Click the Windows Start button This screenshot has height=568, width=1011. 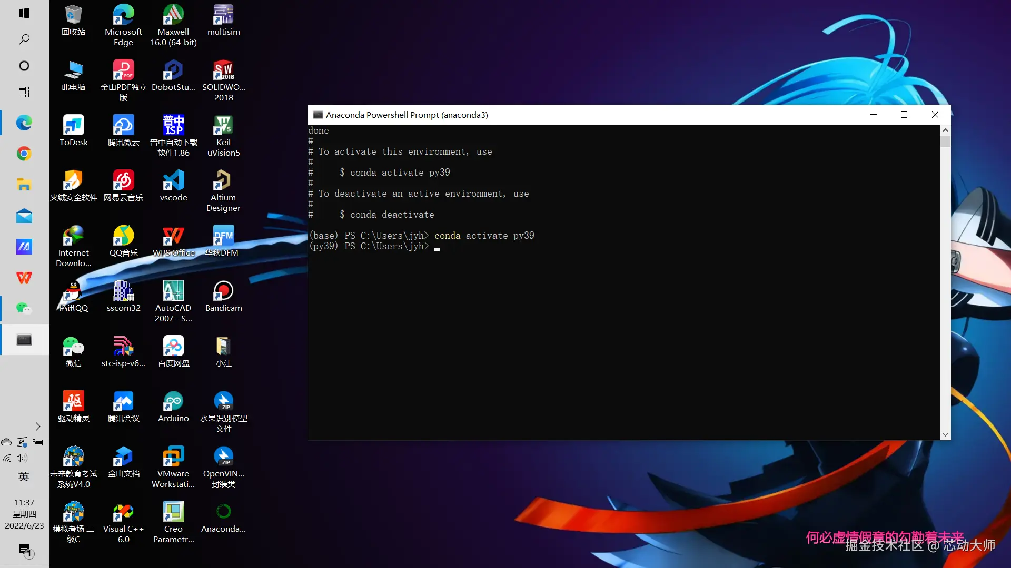(24, 13)
